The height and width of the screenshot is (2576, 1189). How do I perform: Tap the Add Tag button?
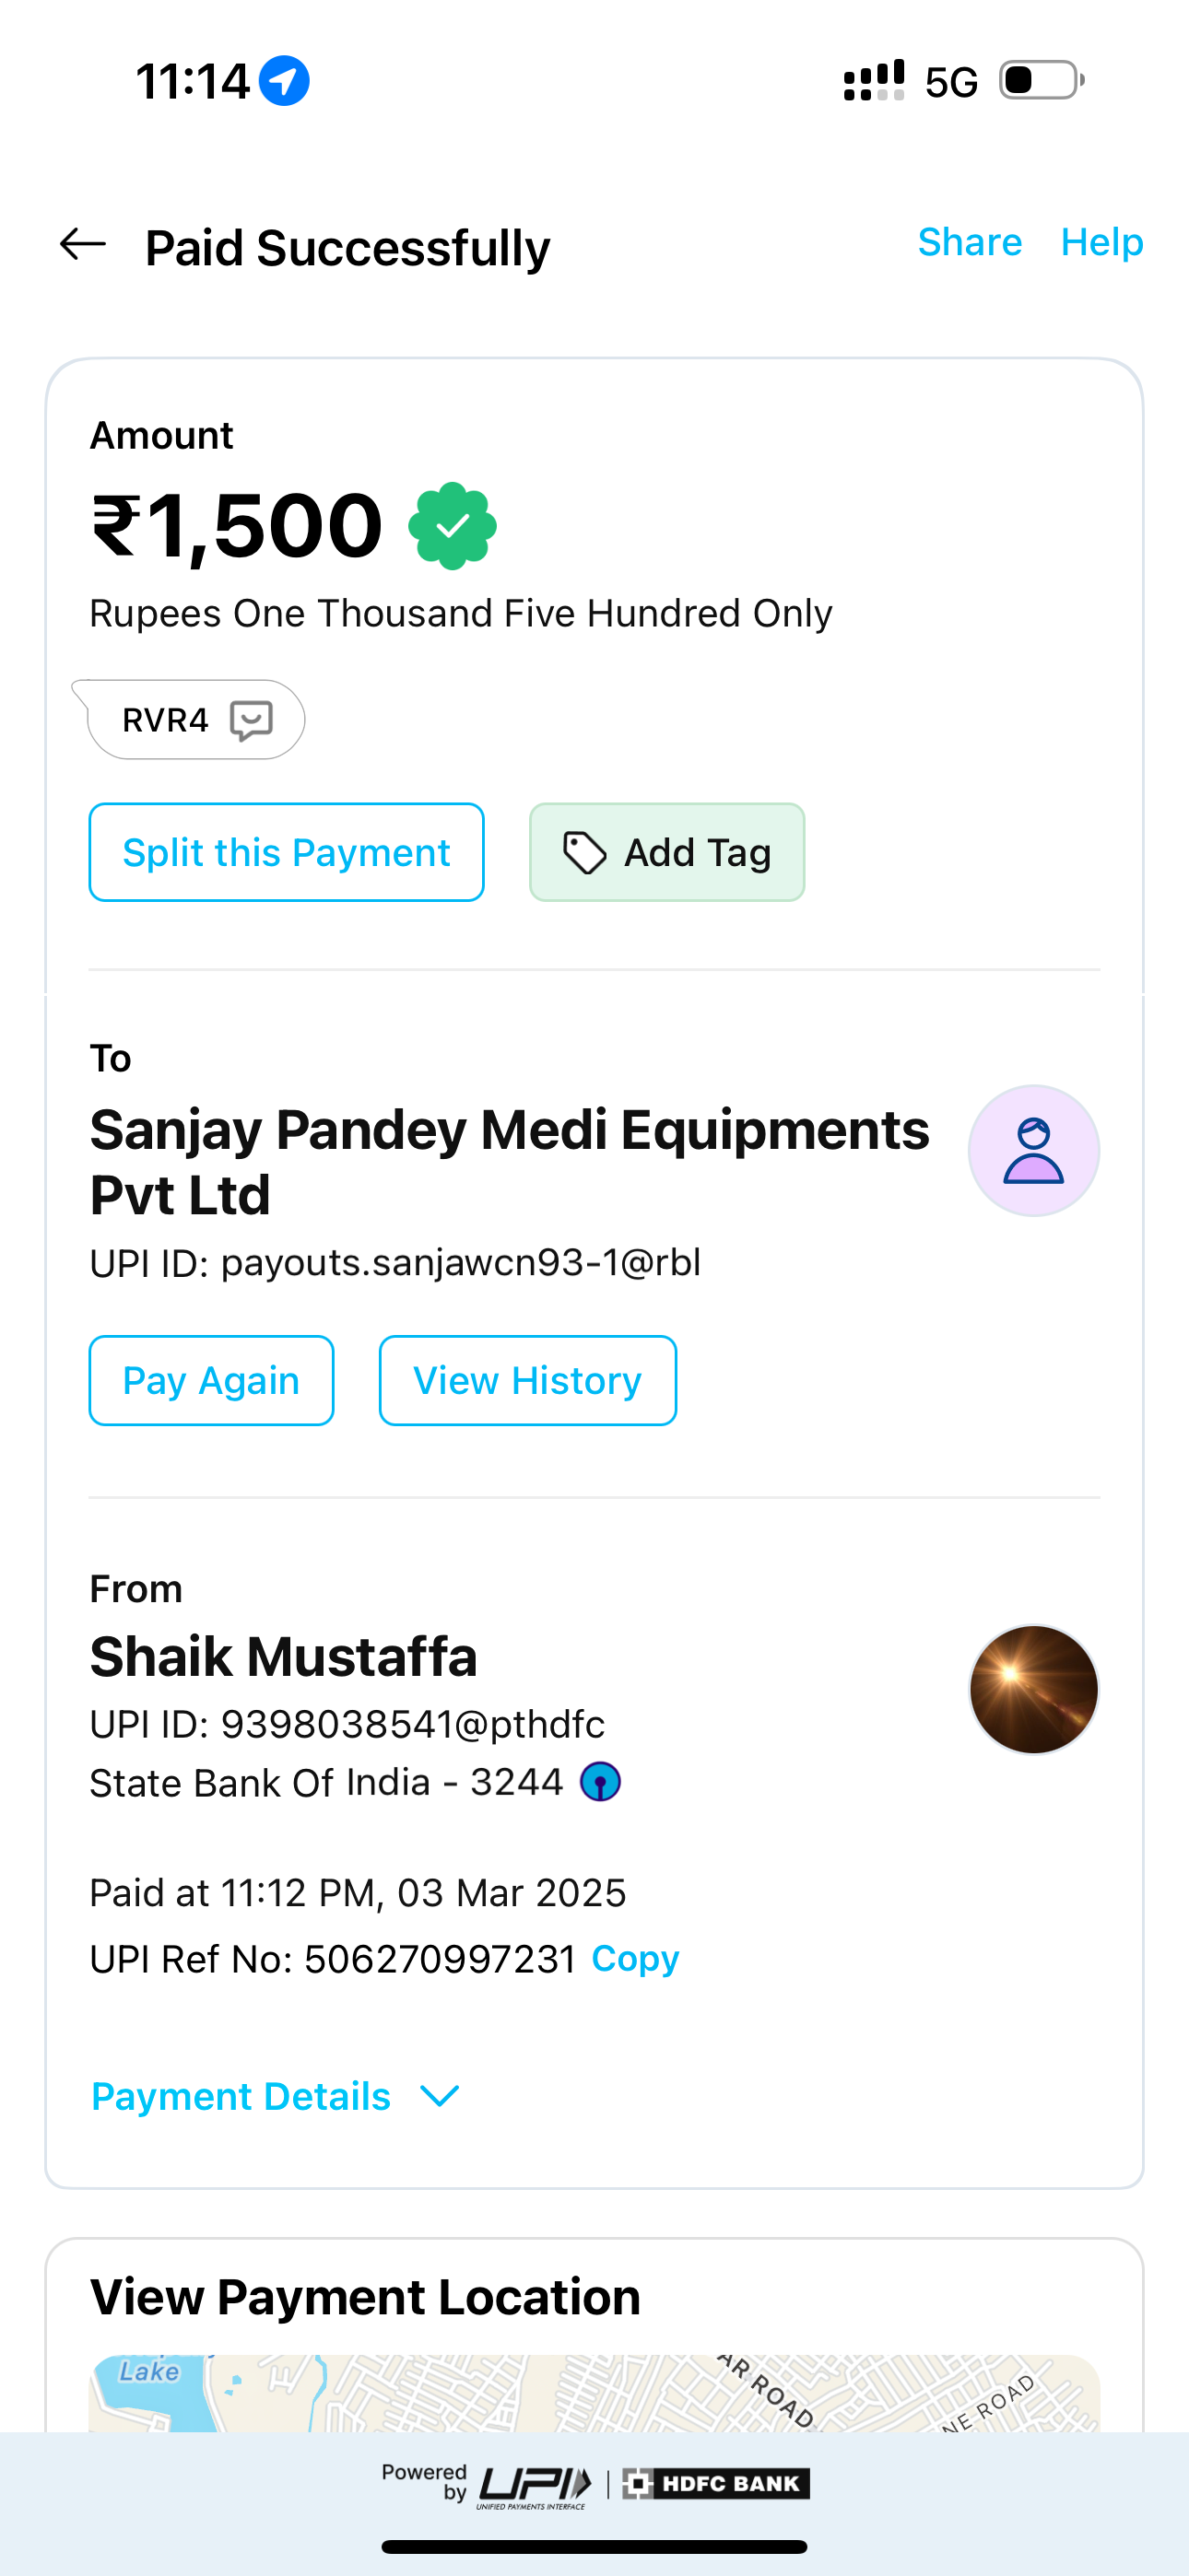tap(666, 853)
